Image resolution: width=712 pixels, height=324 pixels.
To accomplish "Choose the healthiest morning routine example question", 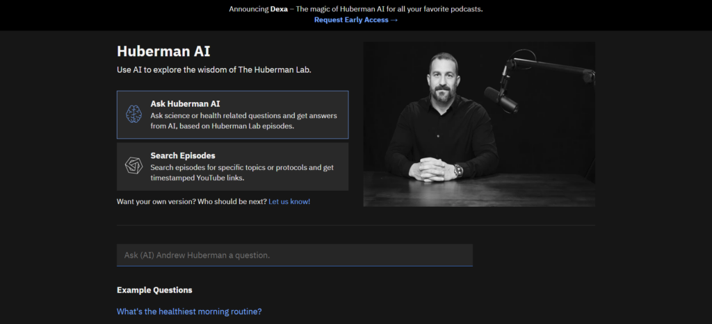I will point(189,312).
